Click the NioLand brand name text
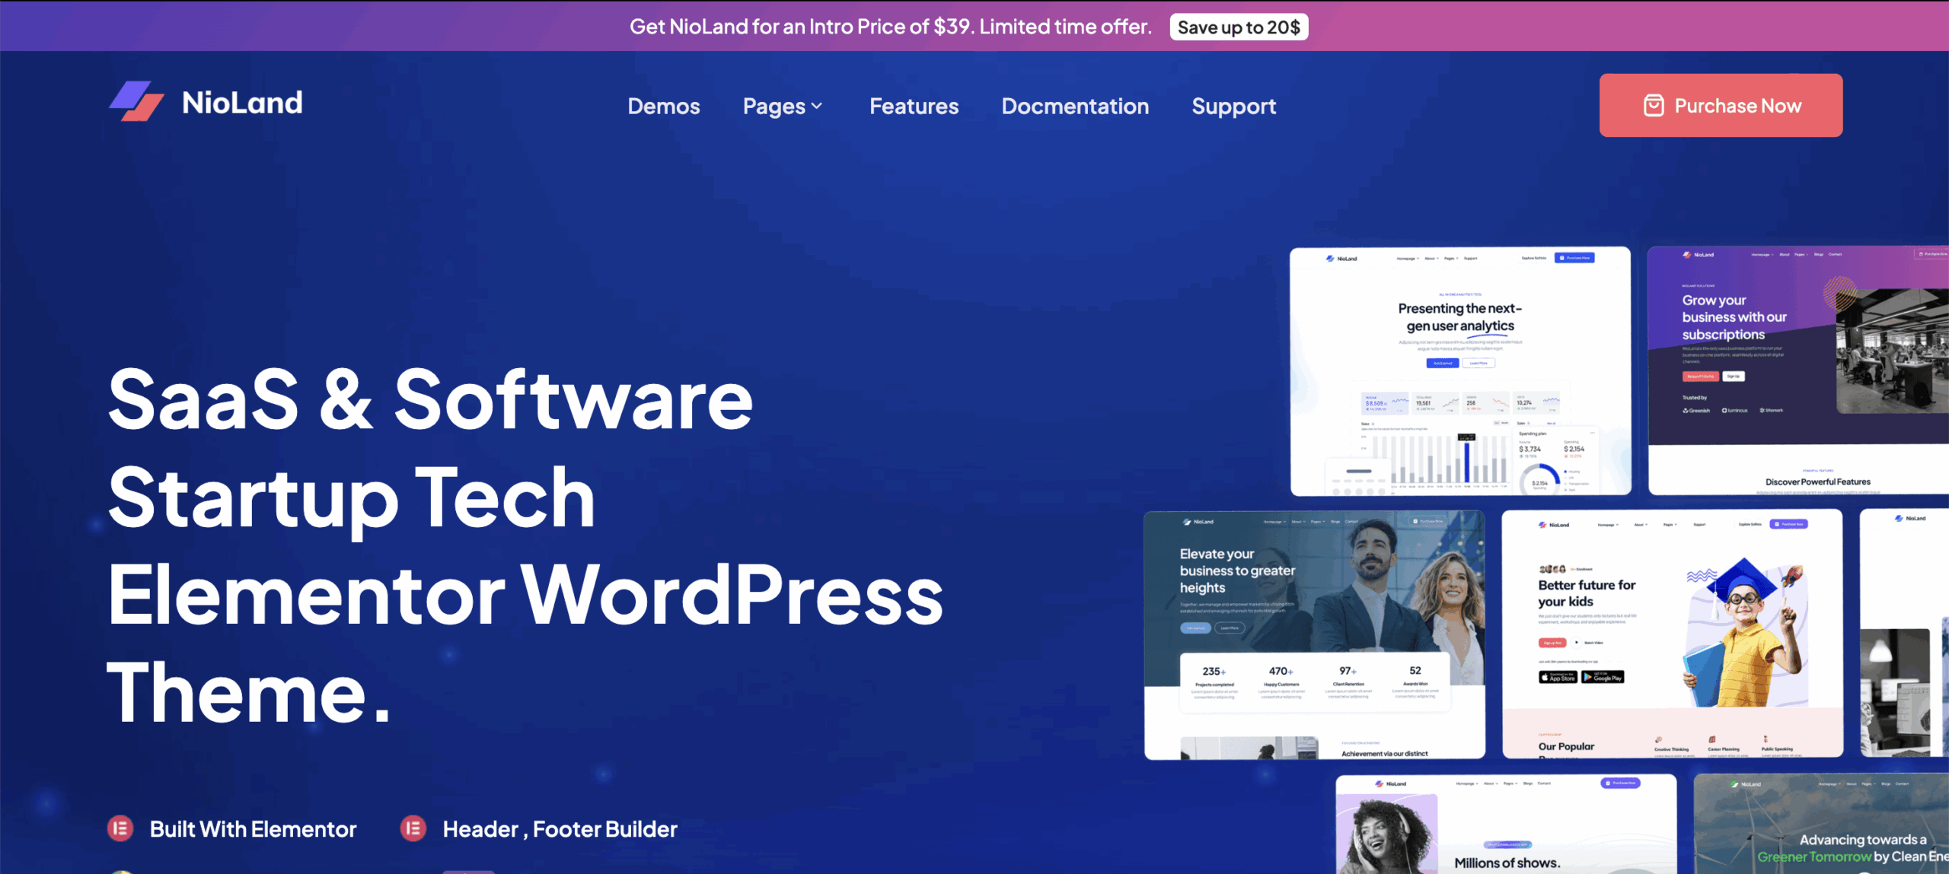Image resolution: width=1949 pixels, height=874 pixels. pyautogui.click(x=242, y=103)
